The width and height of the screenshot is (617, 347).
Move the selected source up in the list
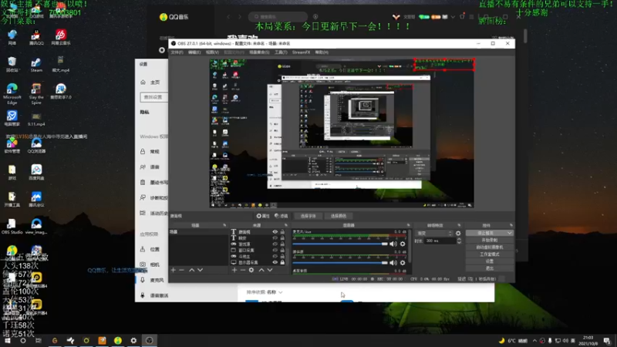[x=261, y=270]
